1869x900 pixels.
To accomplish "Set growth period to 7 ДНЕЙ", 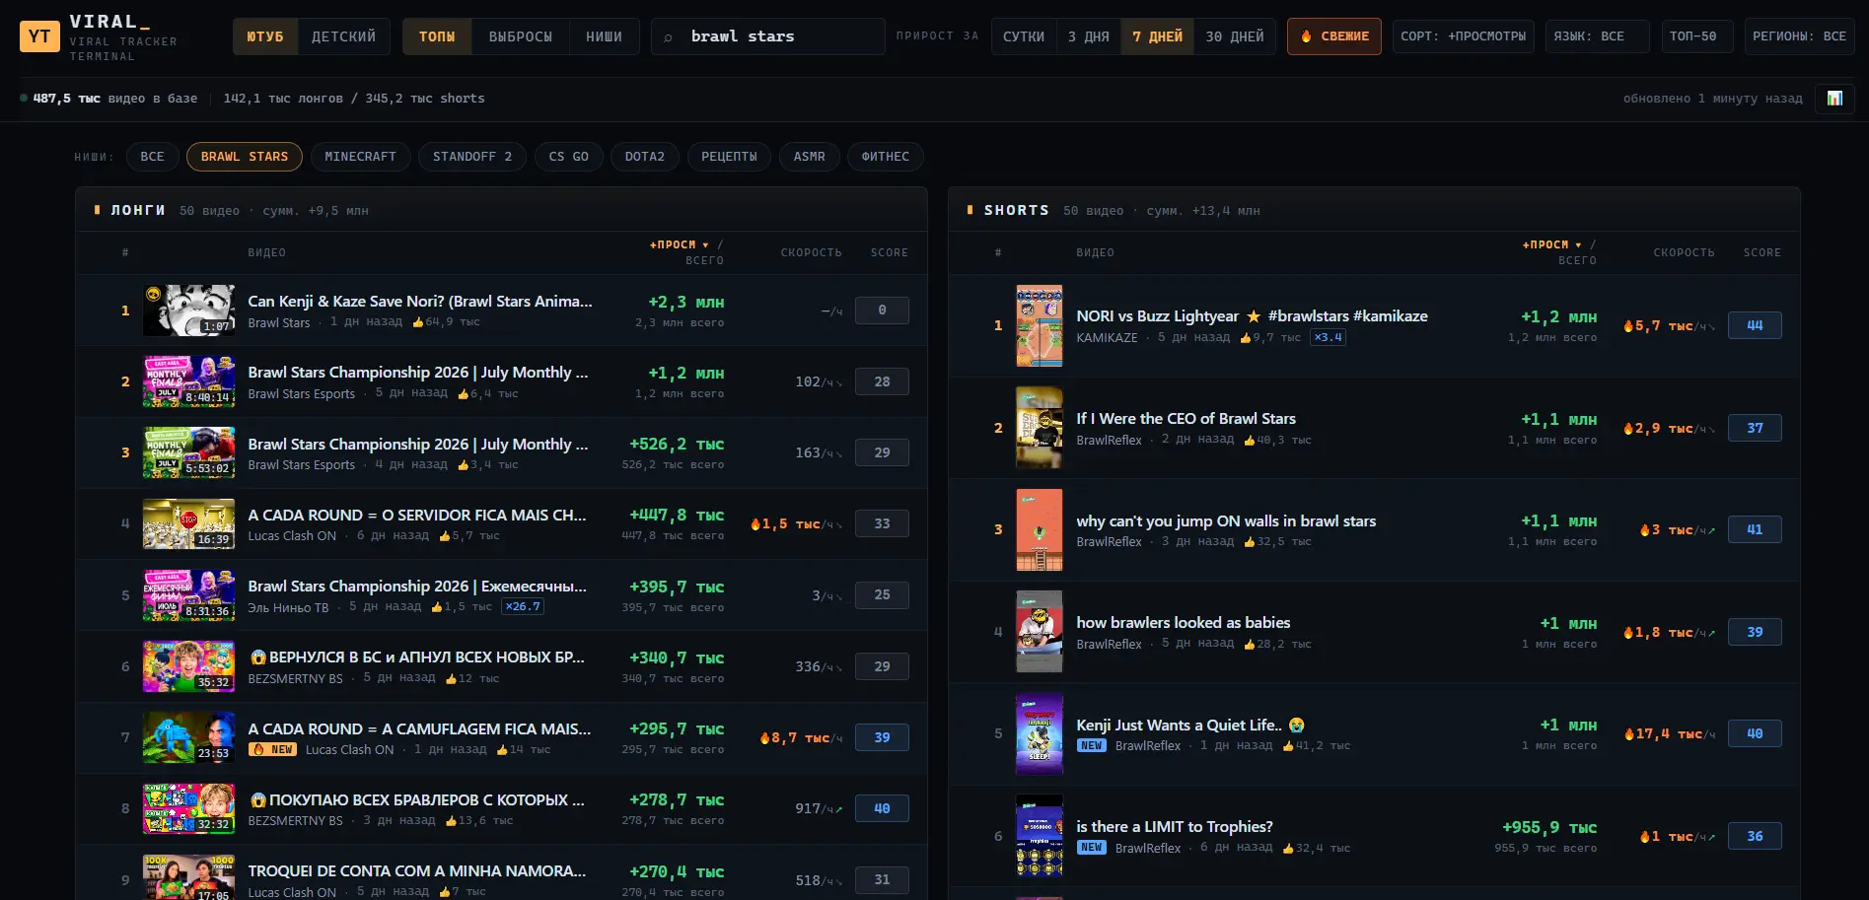I will click(1157, 36).
